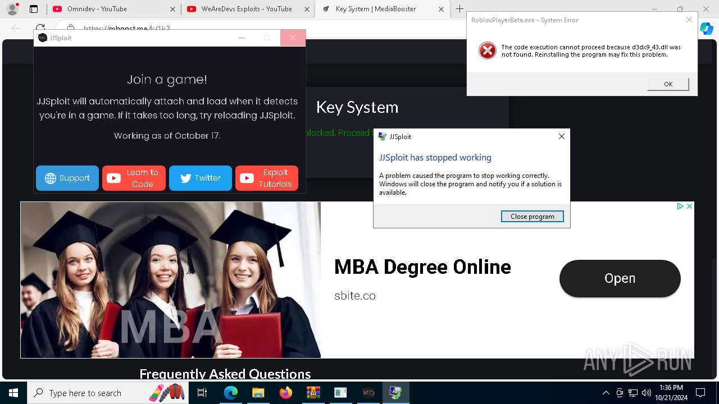Click the Key System page heading
The height and width of the screenshot is (404, 719).
pyautogui.click(x=357, y=107)
